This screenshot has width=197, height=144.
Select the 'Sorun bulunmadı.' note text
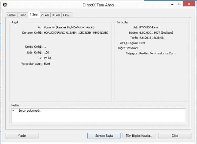pos(30,111)
